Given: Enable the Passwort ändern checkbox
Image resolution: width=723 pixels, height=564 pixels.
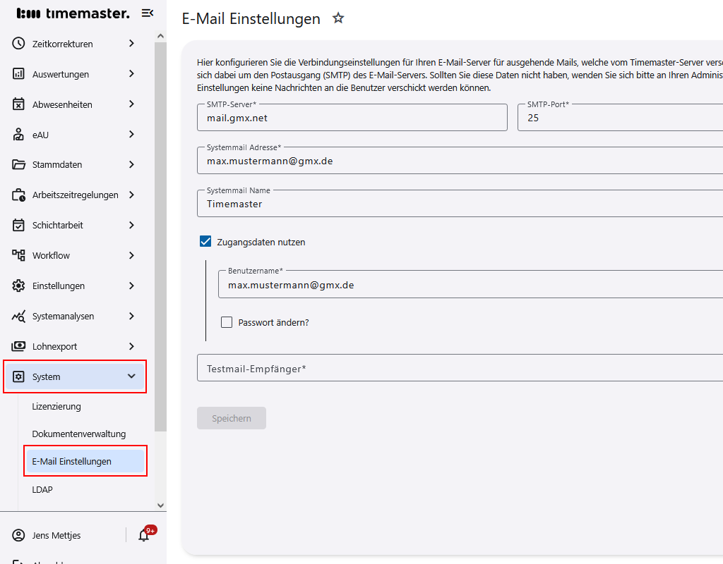Looking at the screenshot, I should click(x=227, y=322).
